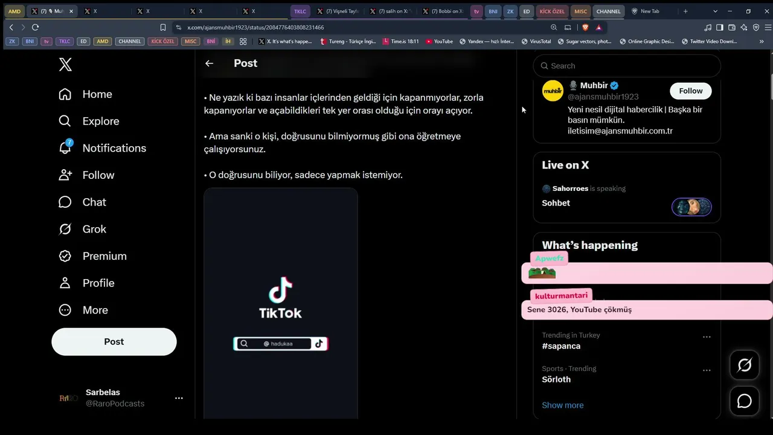Open Grok from the sidebar menu
Screen dimensions: 773x435
(x=82, y=229)
